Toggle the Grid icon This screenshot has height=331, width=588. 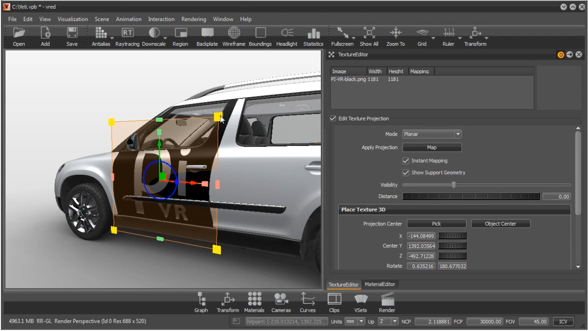point(422,33)
